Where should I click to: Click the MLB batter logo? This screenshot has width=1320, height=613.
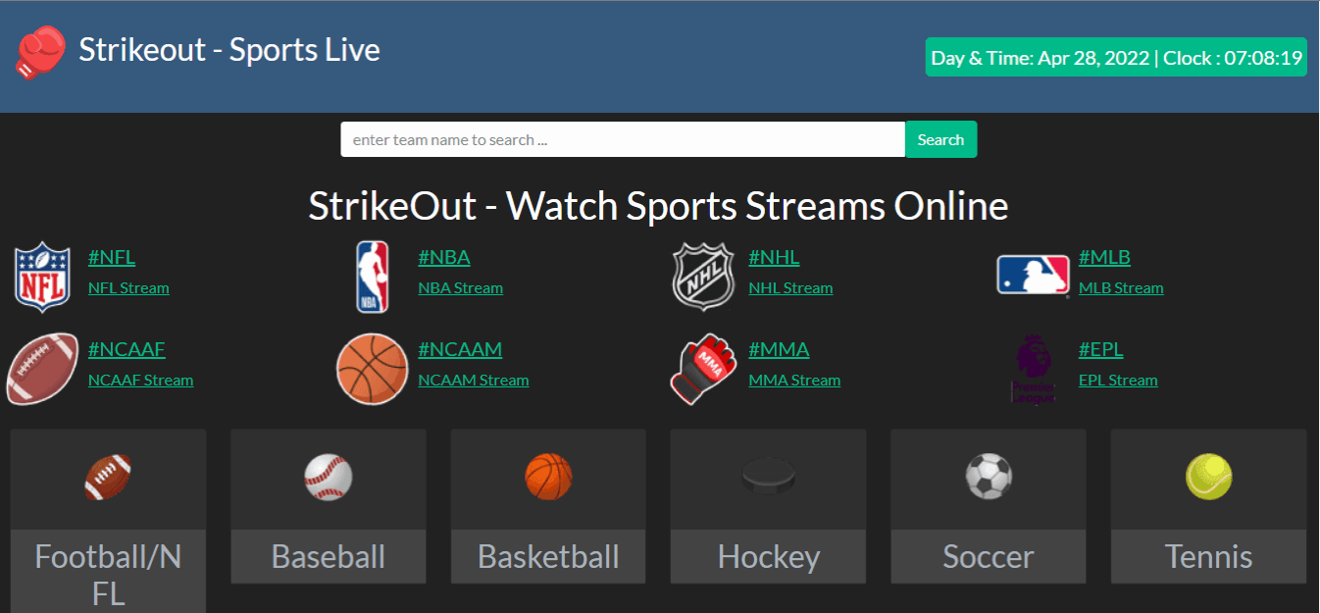point(1033,276)
